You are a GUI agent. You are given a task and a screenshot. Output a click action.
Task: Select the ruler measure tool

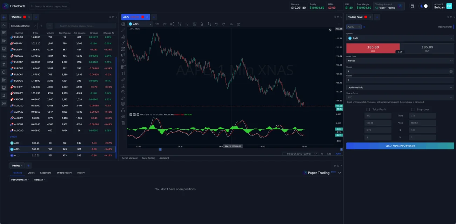click(123, 80)
